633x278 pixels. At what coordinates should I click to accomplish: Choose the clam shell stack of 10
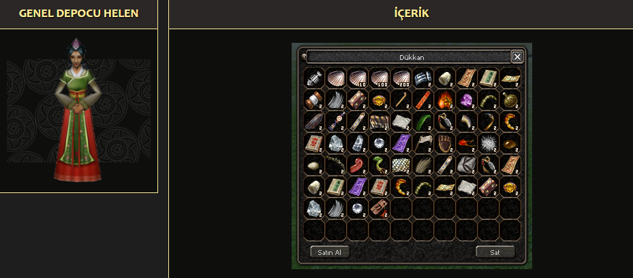pos(357,78)
